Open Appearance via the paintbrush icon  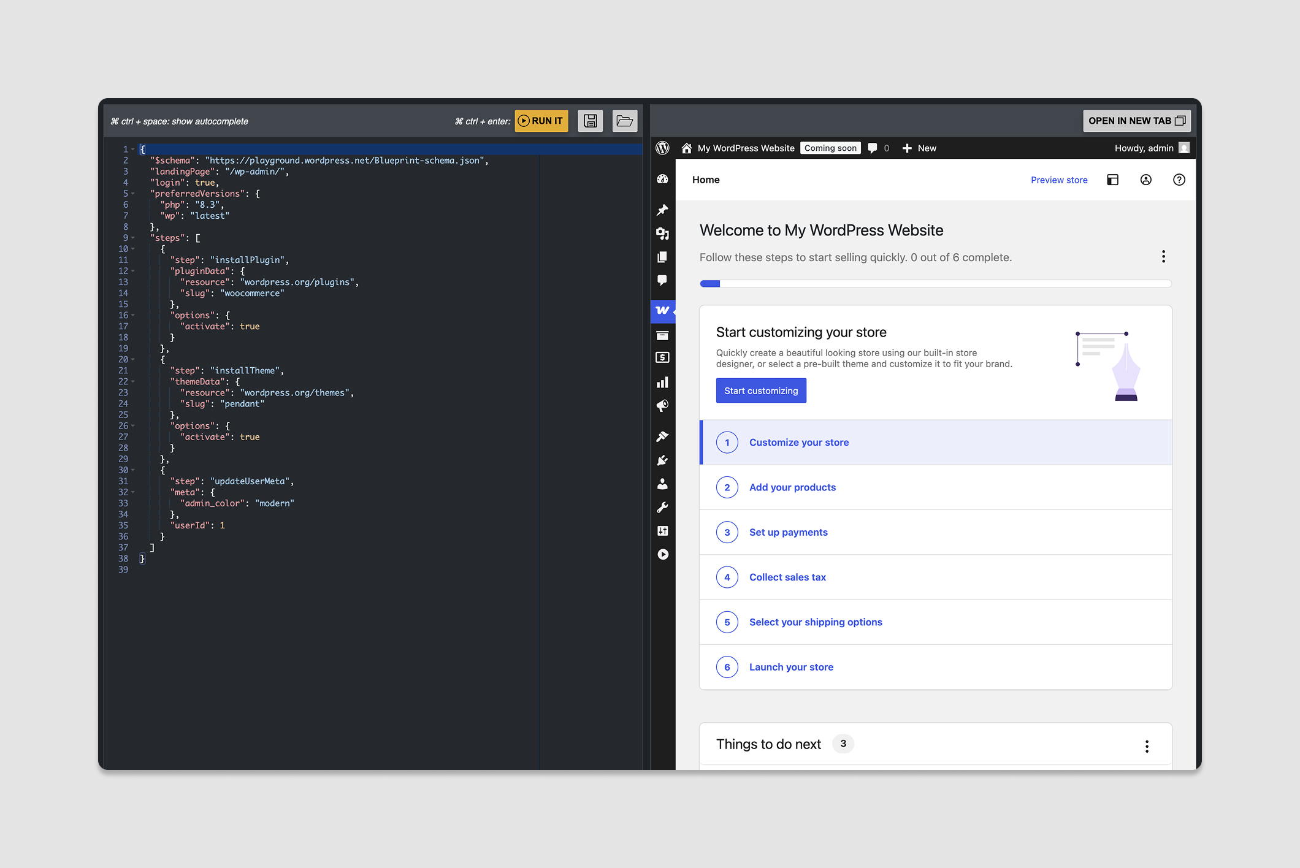662,436
